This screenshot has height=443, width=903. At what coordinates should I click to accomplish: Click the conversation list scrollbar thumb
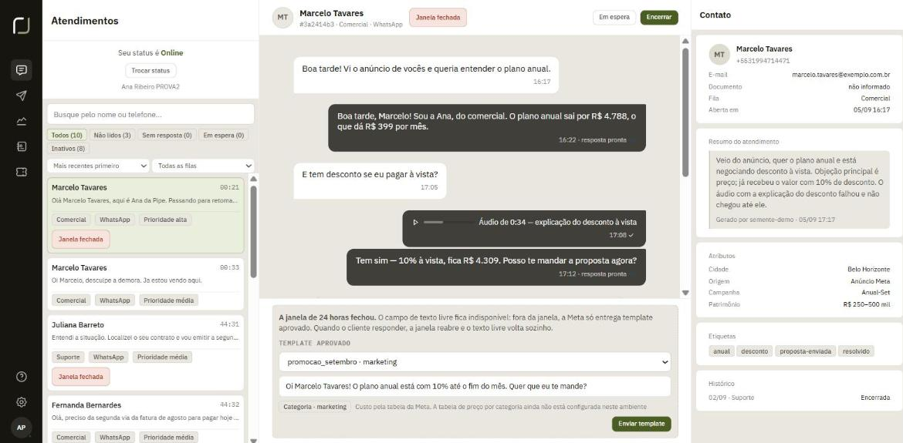[253, 232]
